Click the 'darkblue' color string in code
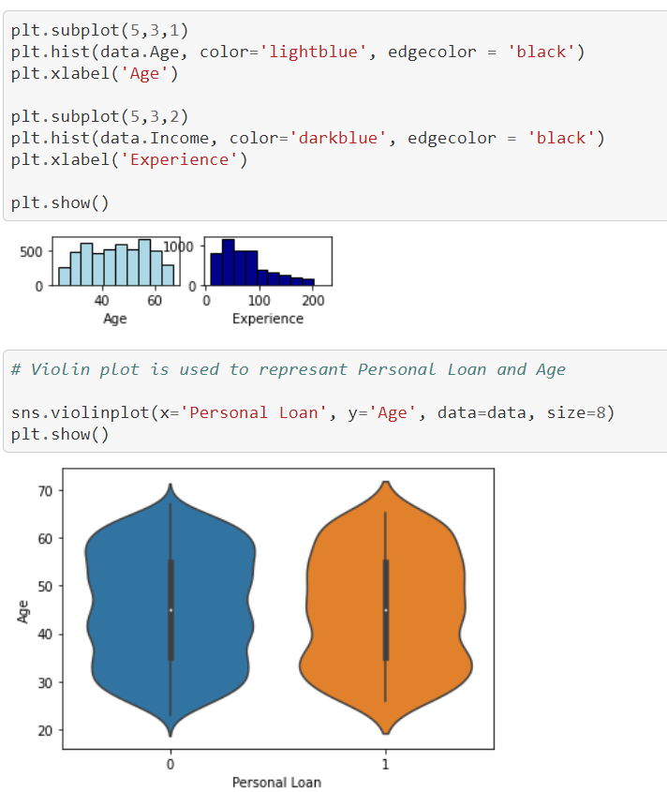Screen dimensions: 667x792 338,138
